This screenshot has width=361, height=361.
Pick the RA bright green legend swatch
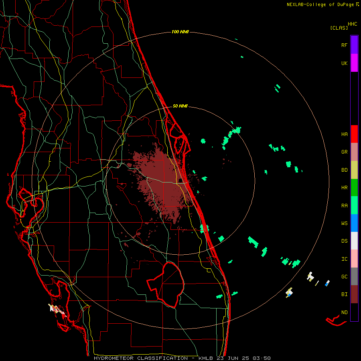354,205
